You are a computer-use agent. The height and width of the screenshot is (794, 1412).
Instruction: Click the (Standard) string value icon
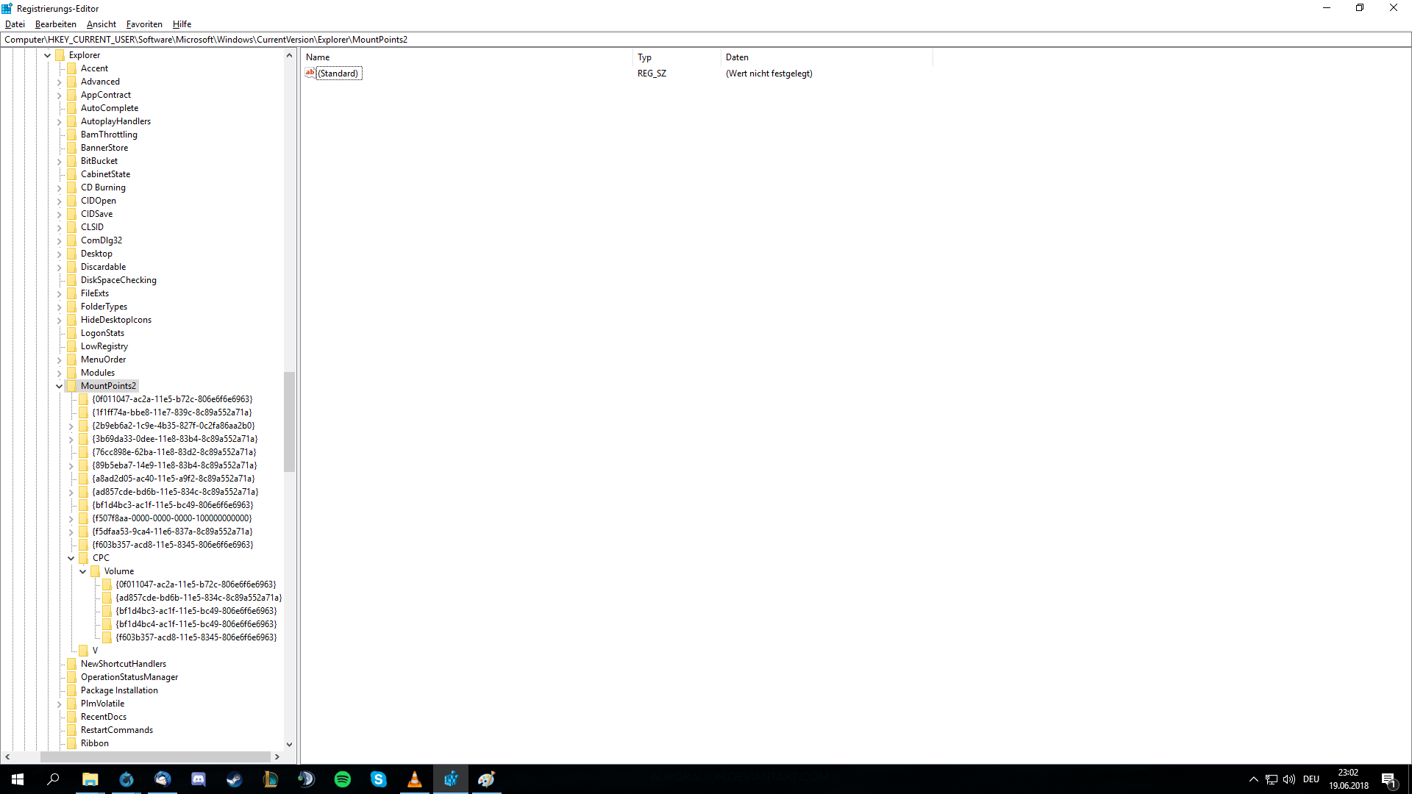pyautogui.click(x=310, y=73)
